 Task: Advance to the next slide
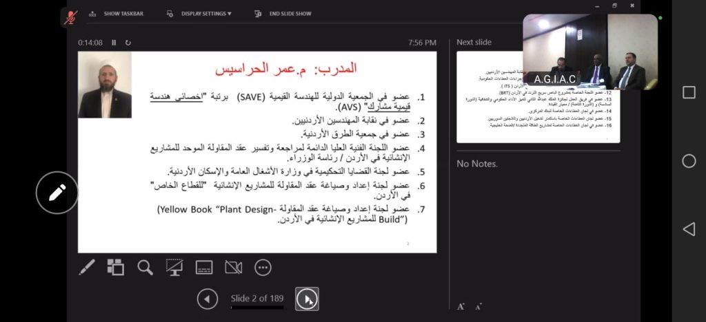pyautogui.click(x=307, y=299)
